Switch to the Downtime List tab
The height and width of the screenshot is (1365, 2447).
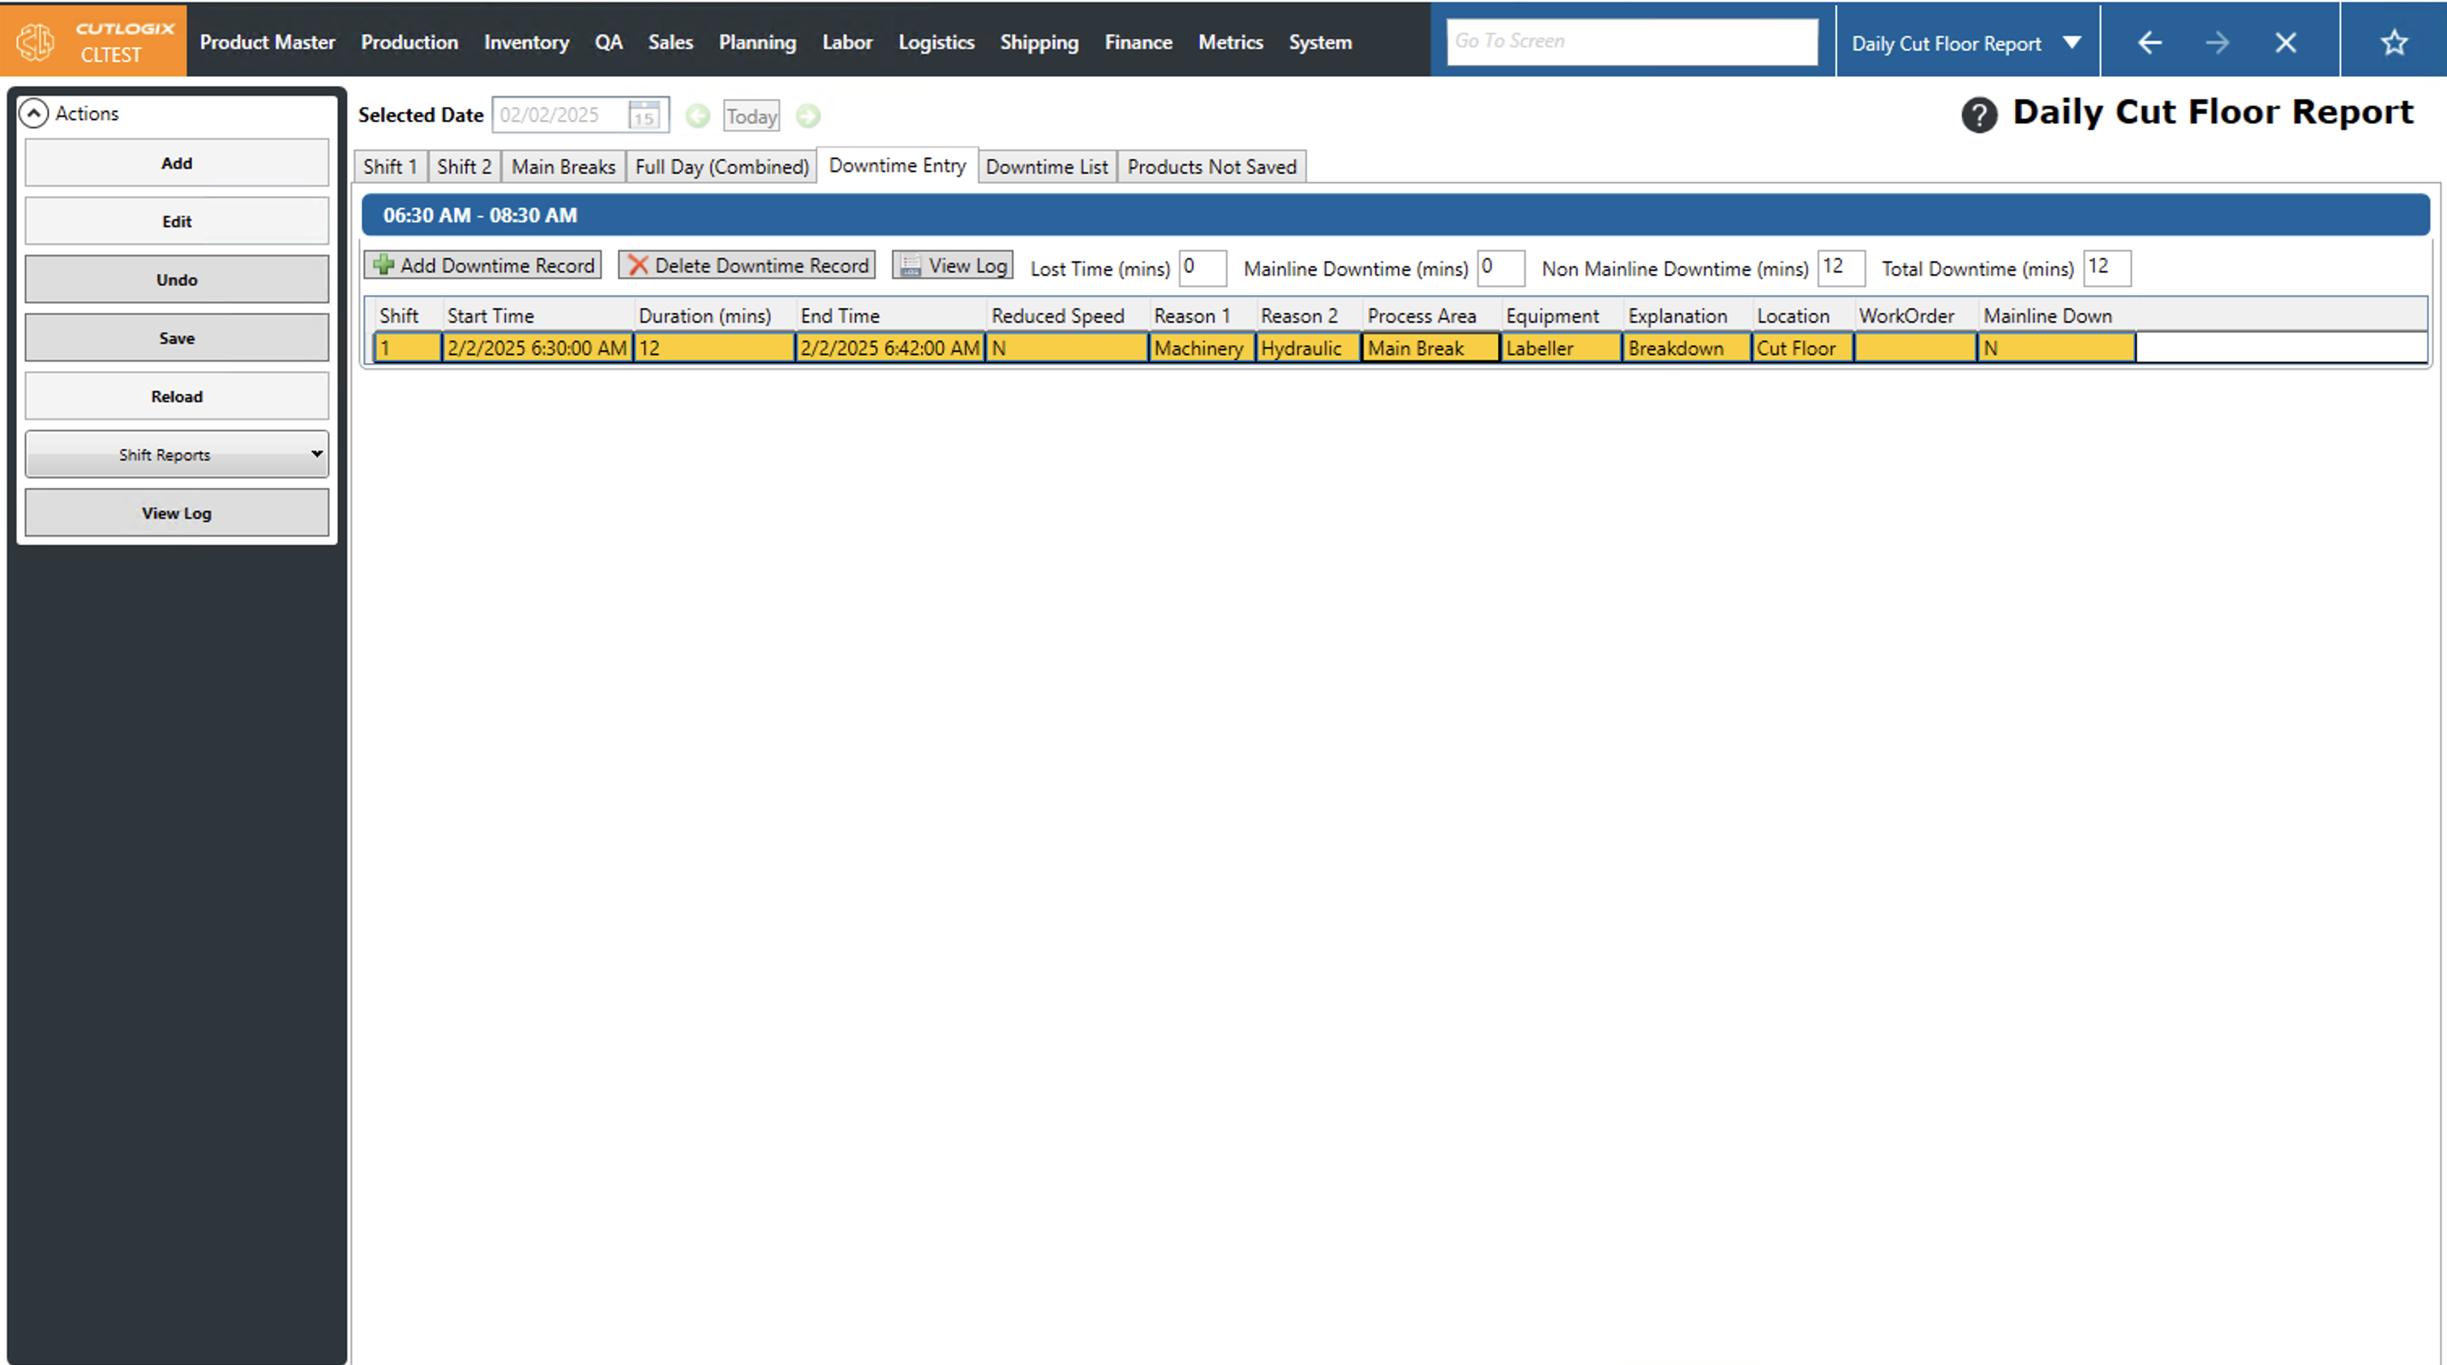pyautogui.click(x=1046, y=167)
